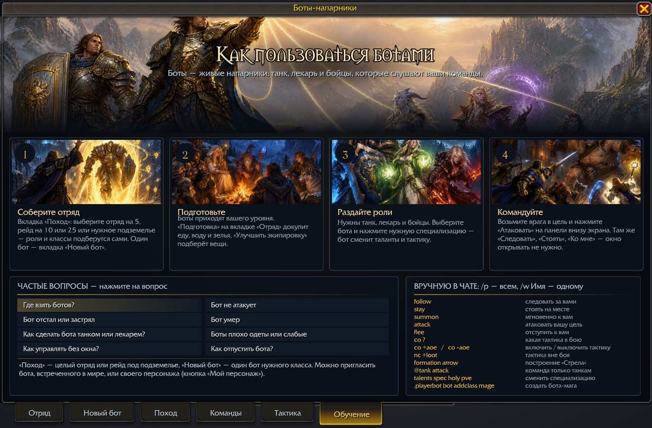
Task: Open question «Как управлять без окна?»
Action: [109, 349]
